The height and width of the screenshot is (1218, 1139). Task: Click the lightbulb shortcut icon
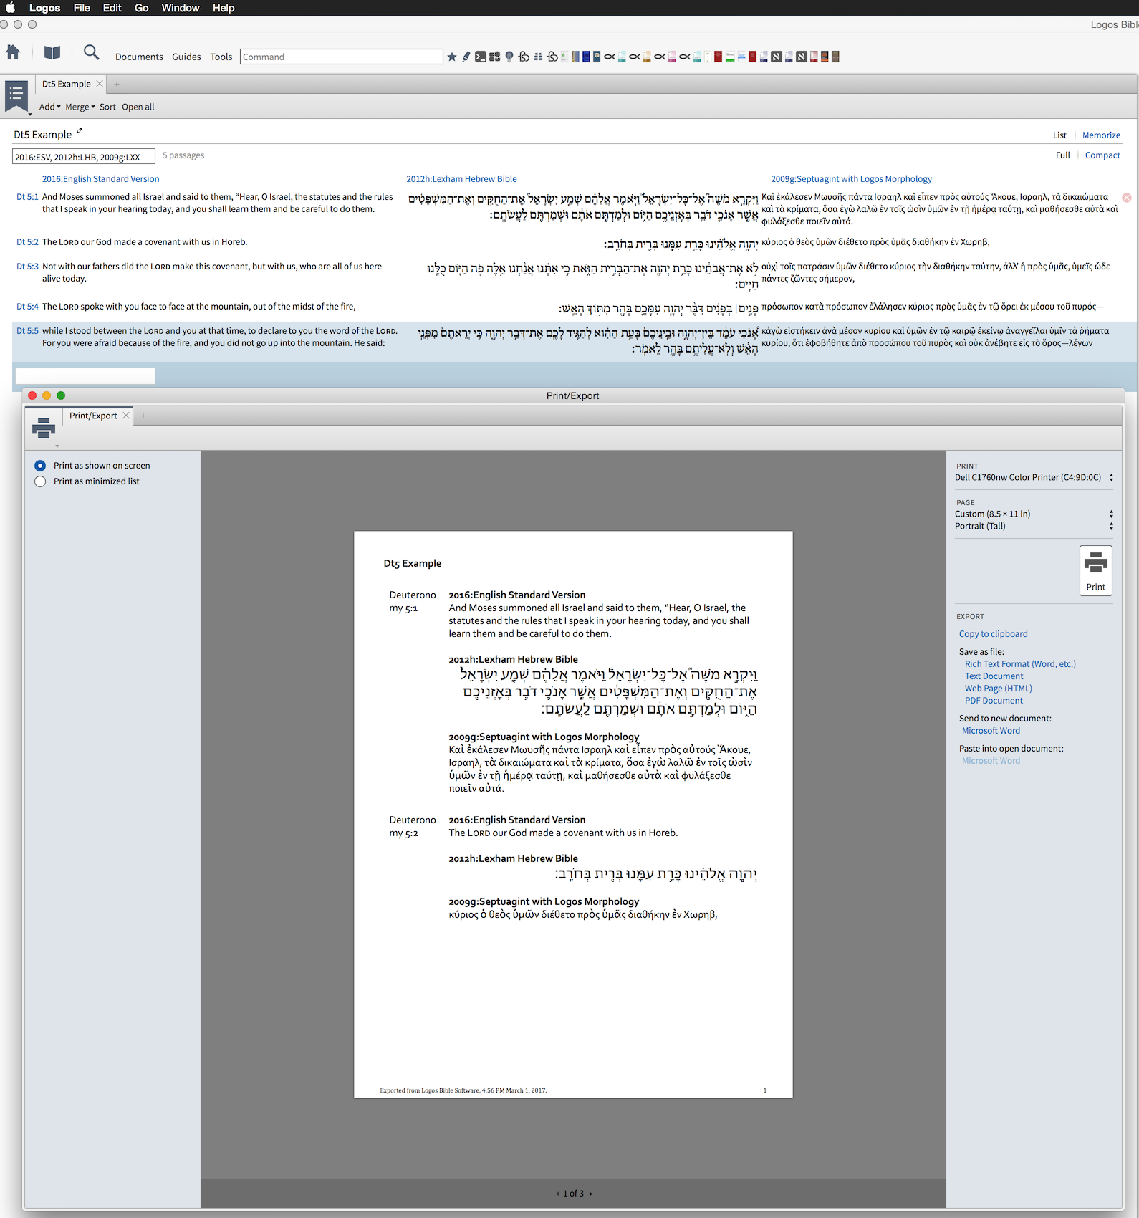click(x=509, y=57)
